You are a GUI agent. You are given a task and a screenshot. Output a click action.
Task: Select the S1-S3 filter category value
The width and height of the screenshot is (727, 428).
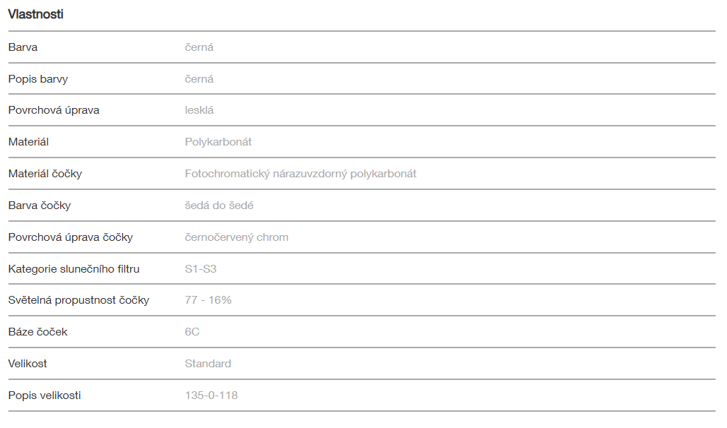[201, 268]
